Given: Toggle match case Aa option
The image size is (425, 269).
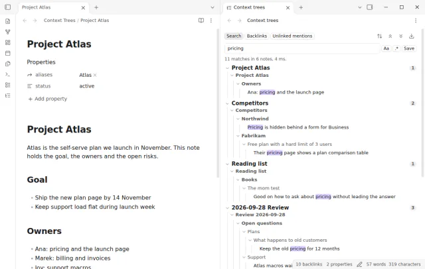Looking at the screenshot, I should click(x=386, y=48).
